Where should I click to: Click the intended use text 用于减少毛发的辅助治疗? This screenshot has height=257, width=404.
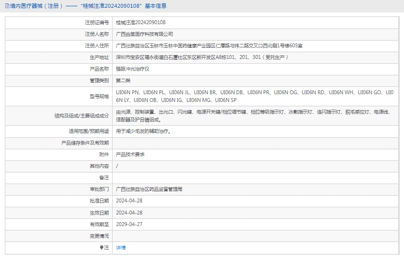click(x=144, y=131)
